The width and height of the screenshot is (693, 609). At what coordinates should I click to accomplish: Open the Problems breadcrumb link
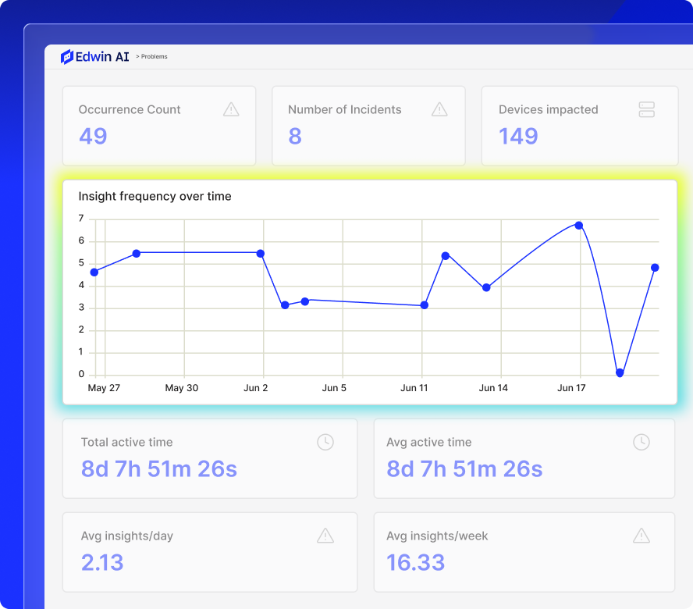point(154,57)
